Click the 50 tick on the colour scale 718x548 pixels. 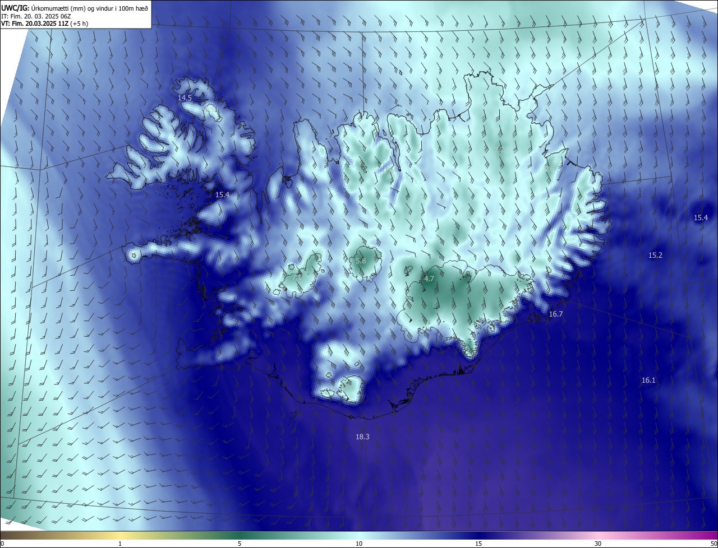[714, 544]
